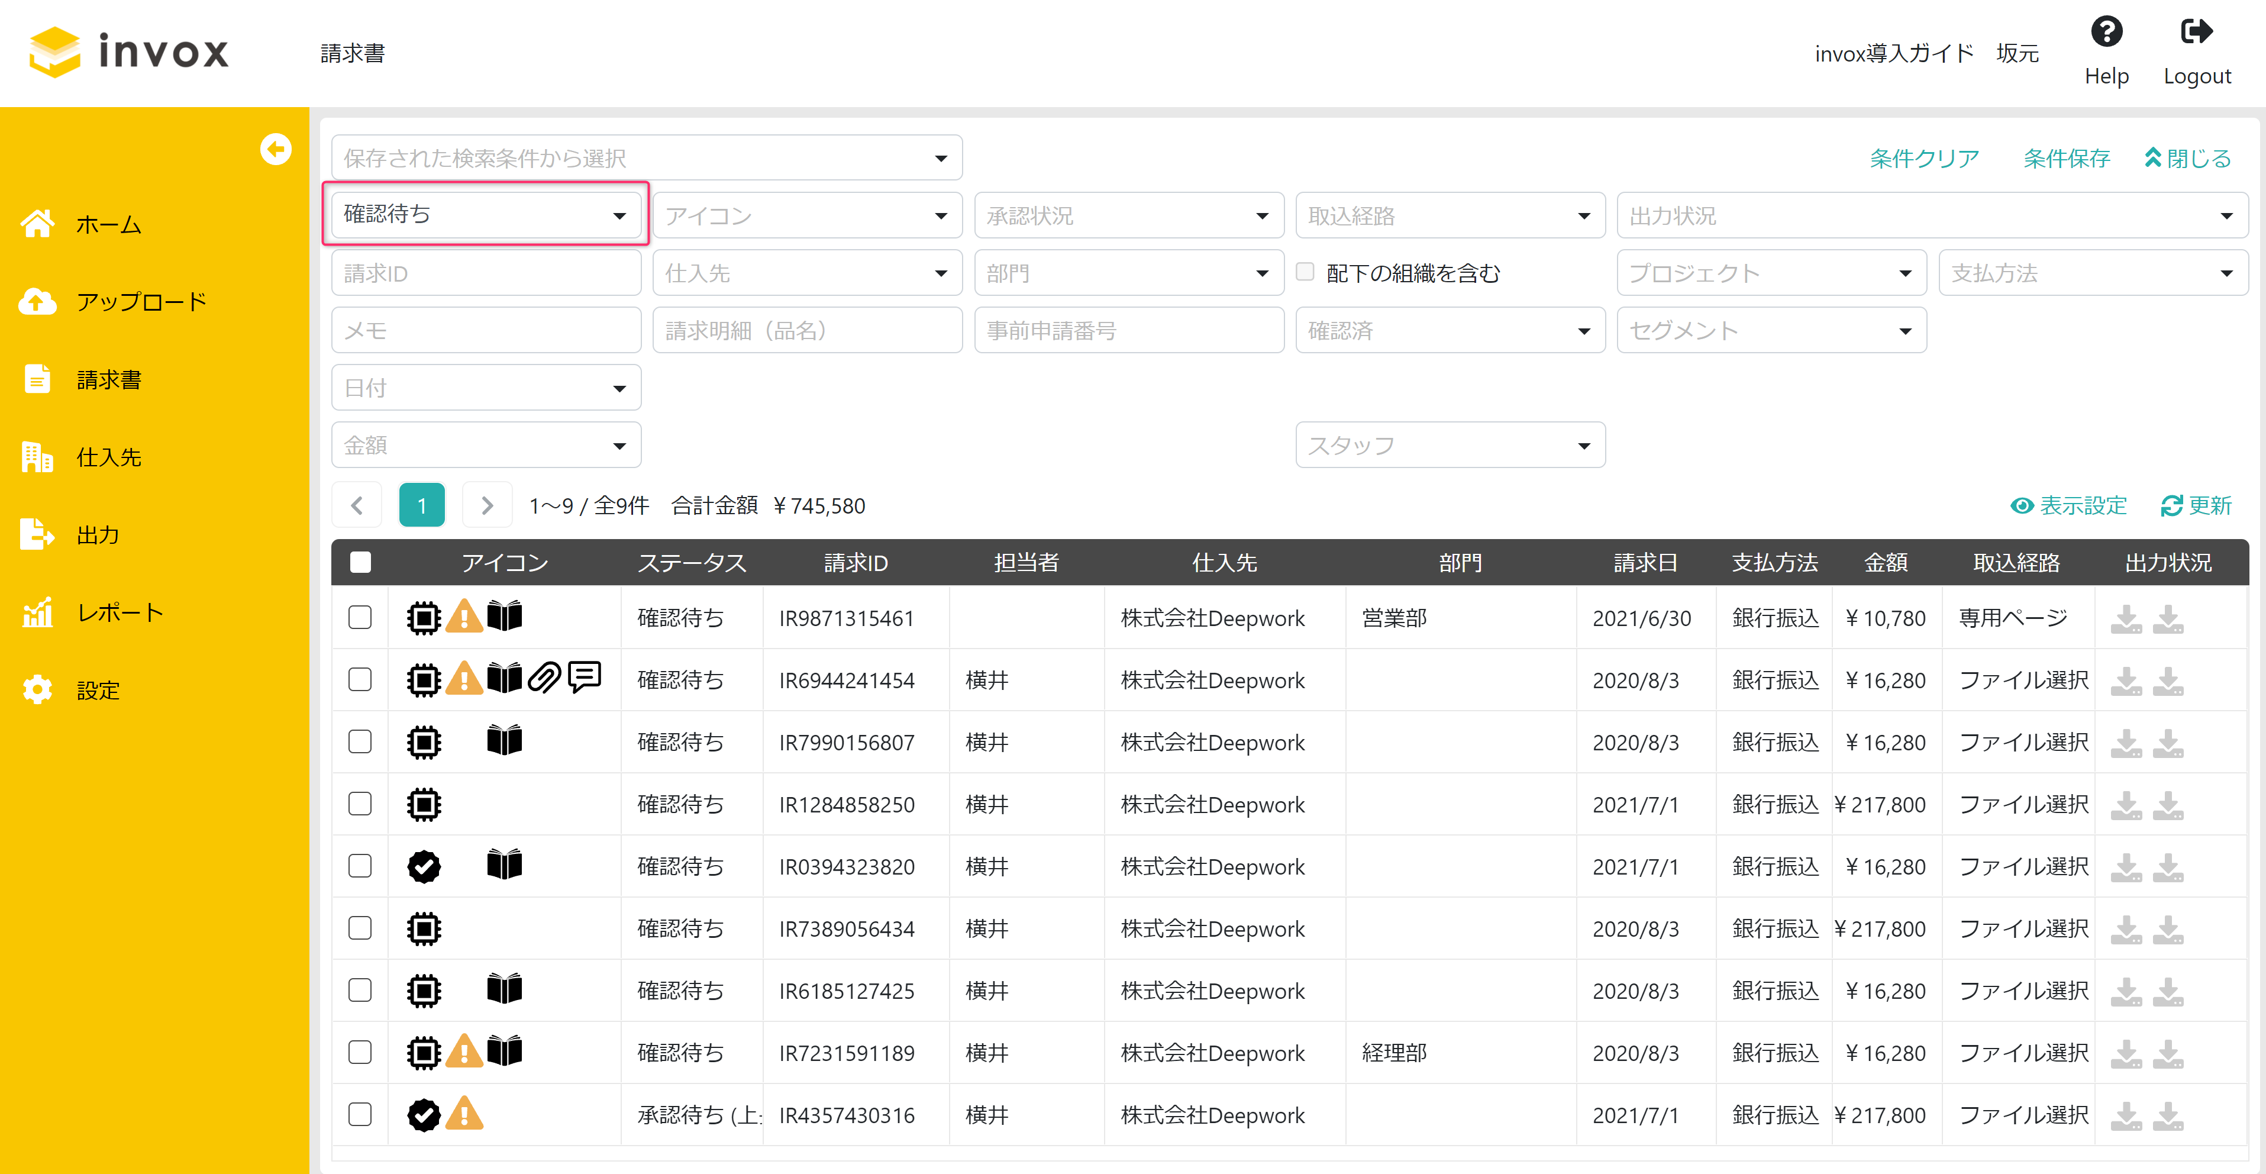Open the スタッフ dropdown filter
Image resolution: width=2266 pixels, height=1174 pixels.
tap(1449, 446)
